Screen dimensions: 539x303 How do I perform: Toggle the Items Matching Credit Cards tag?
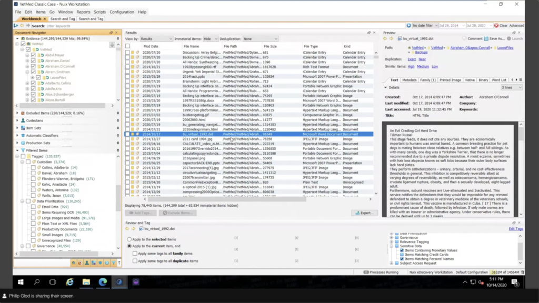402,255
